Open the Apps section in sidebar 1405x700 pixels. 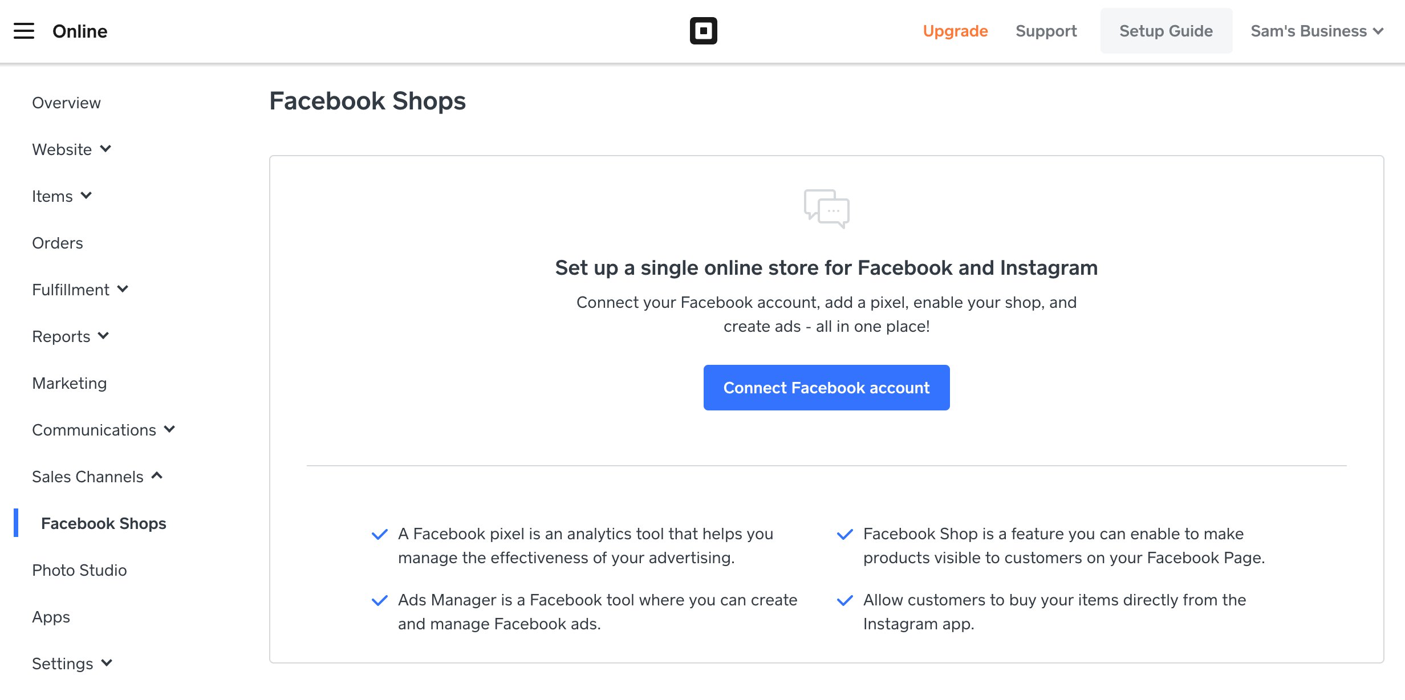pyautogui.click(x=51, y=617)
